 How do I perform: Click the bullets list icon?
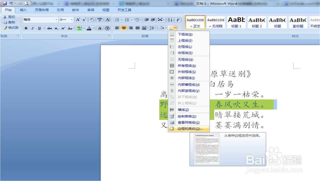click(x=117, y=20)
